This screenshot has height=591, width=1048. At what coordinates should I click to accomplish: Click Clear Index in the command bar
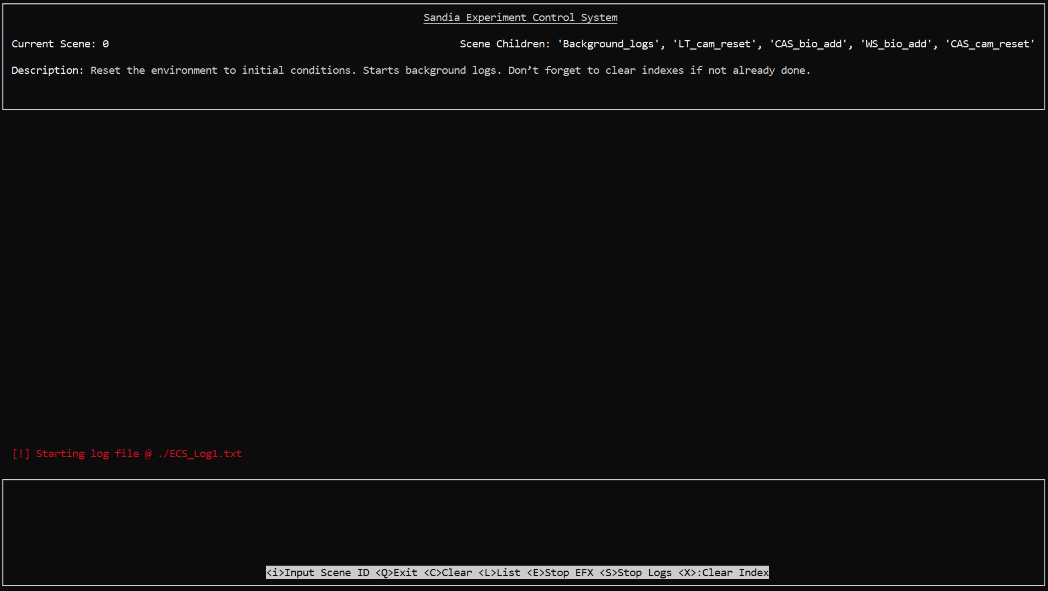[x=724, y=573]
